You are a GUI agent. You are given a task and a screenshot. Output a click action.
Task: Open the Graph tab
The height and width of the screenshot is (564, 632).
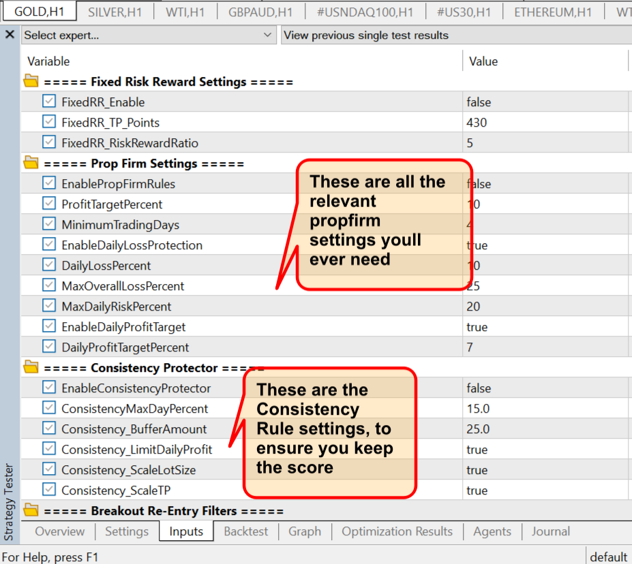pos(305,531)
